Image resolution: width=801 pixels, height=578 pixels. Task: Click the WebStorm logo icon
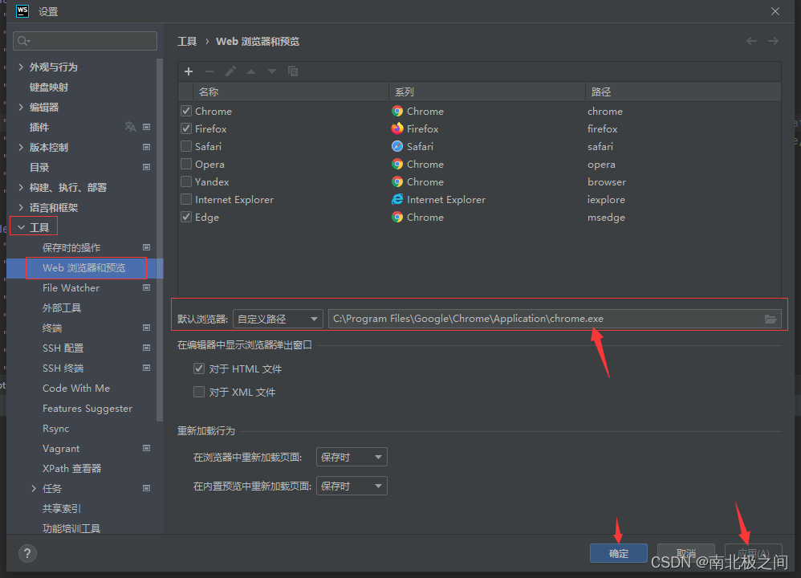point(22,11)
